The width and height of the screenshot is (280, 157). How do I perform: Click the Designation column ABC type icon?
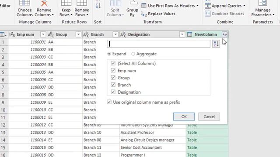(x=123, y=34)
